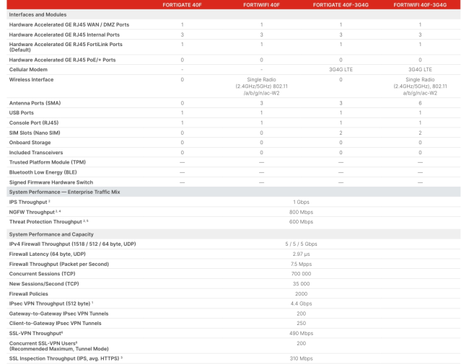This screenshot has width=469, height=364.
Task: Click the FORTIGATE 40F column header
Action: [x=182, y=5]
